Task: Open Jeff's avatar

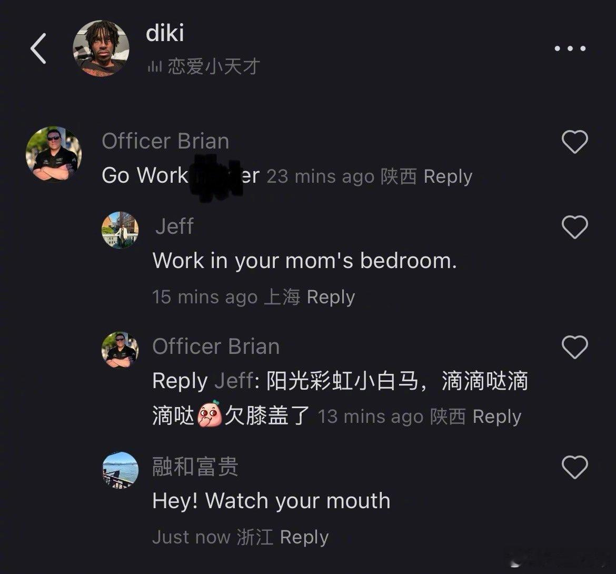Action: tap(120, 230)
